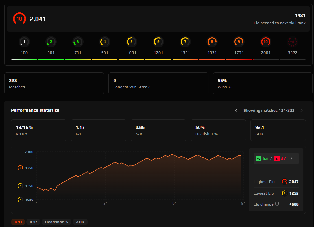Toggle the ADR chart filter
Viewport: 314px width, 227px height.
80,222
